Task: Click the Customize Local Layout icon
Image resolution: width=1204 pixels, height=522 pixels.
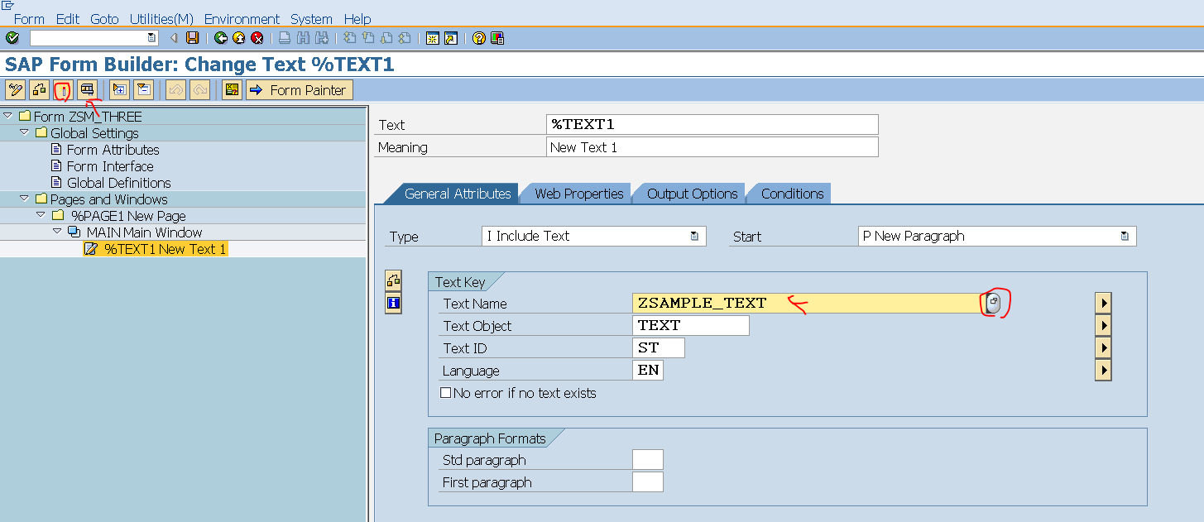Action: [497, 38]
